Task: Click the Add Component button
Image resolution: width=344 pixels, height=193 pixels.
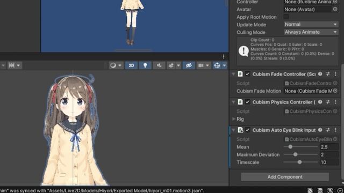Action: click(285, 177)
